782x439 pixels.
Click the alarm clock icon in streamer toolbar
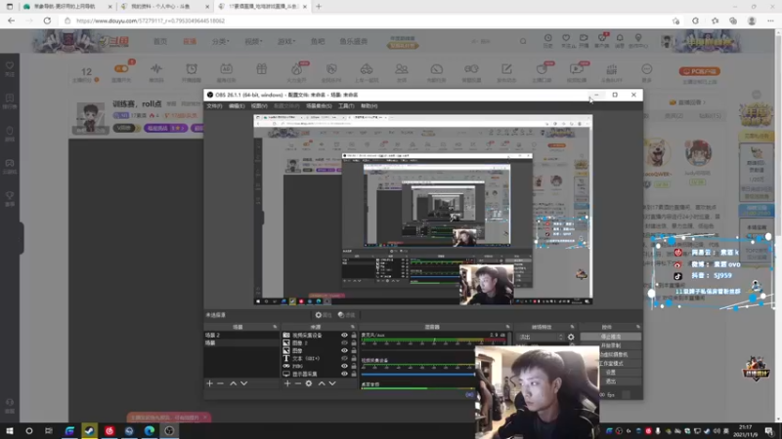pyautogui.click(x=192, y=69)
